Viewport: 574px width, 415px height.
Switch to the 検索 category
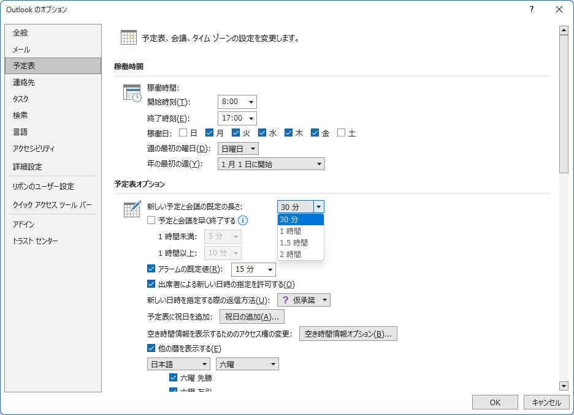click(53, 115)
